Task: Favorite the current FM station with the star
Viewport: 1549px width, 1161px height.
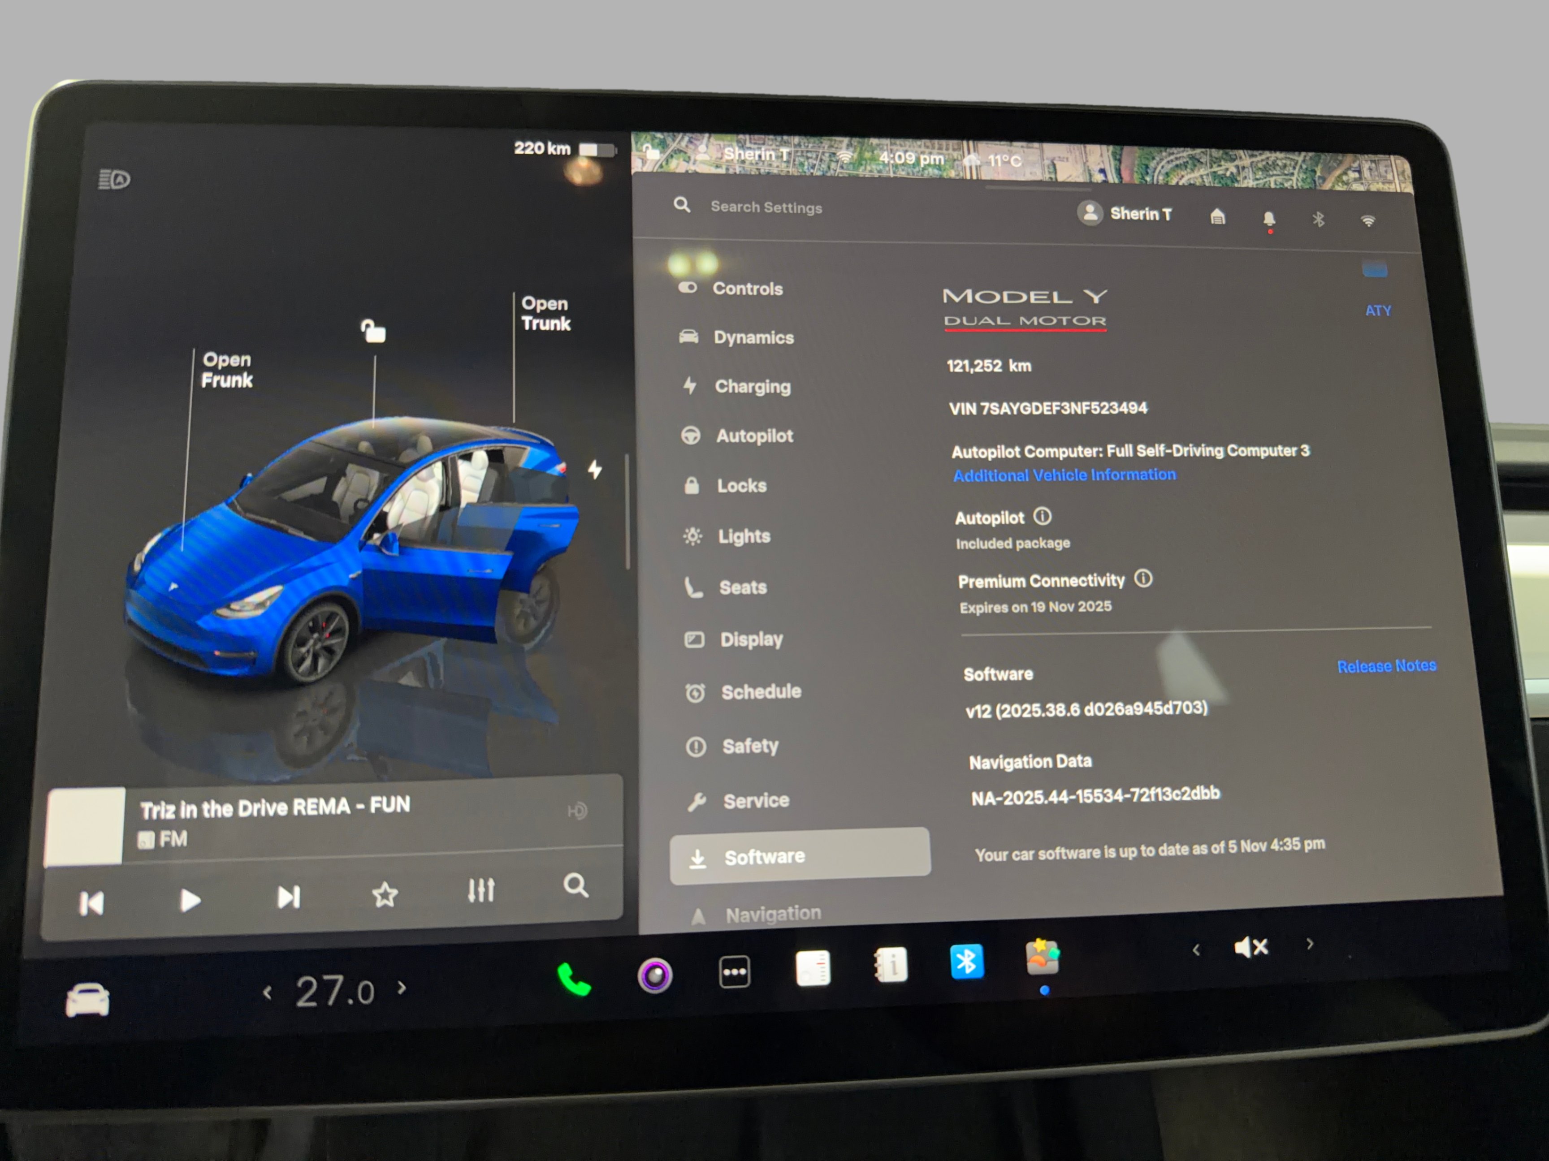Action: (385, 894)
